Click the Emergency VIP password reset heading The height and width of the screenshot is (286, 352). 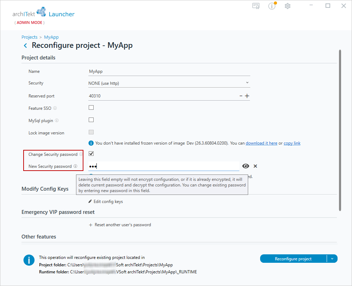point(58,212)
